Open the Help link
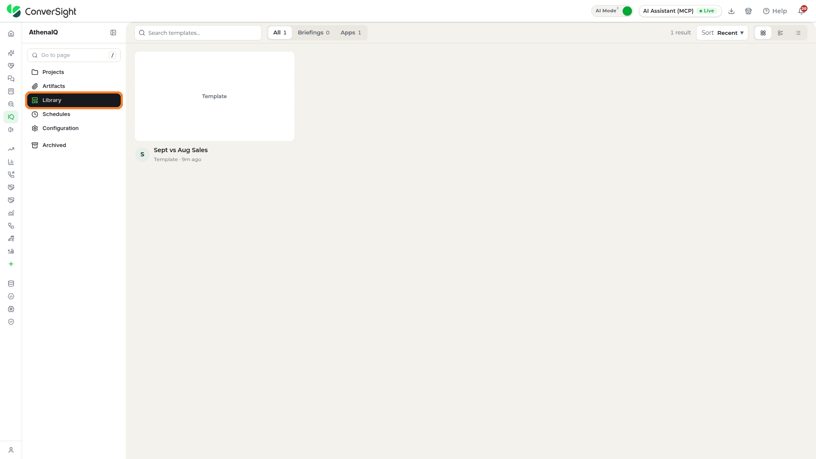Viewport: 816px width, 459px height. (775, 11)
